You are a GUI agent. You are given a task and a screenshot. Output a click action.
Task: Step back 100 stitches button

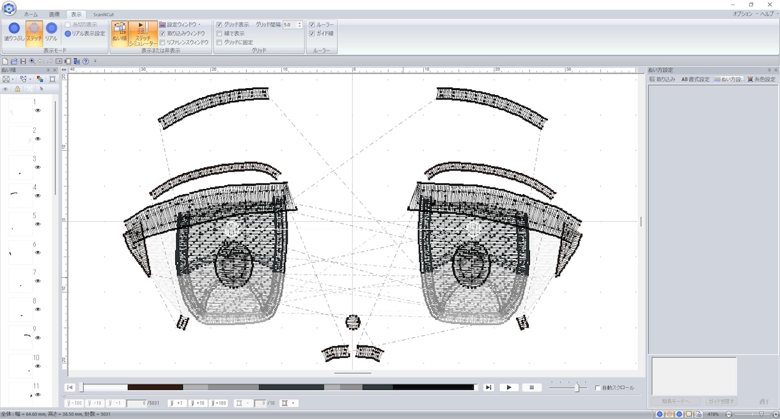click(x=75, y=403)
